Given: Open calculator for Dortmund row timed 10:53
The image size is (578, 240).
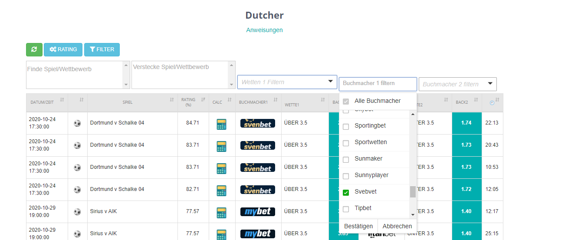Looking at the screenshot, I should coord(221,168).
